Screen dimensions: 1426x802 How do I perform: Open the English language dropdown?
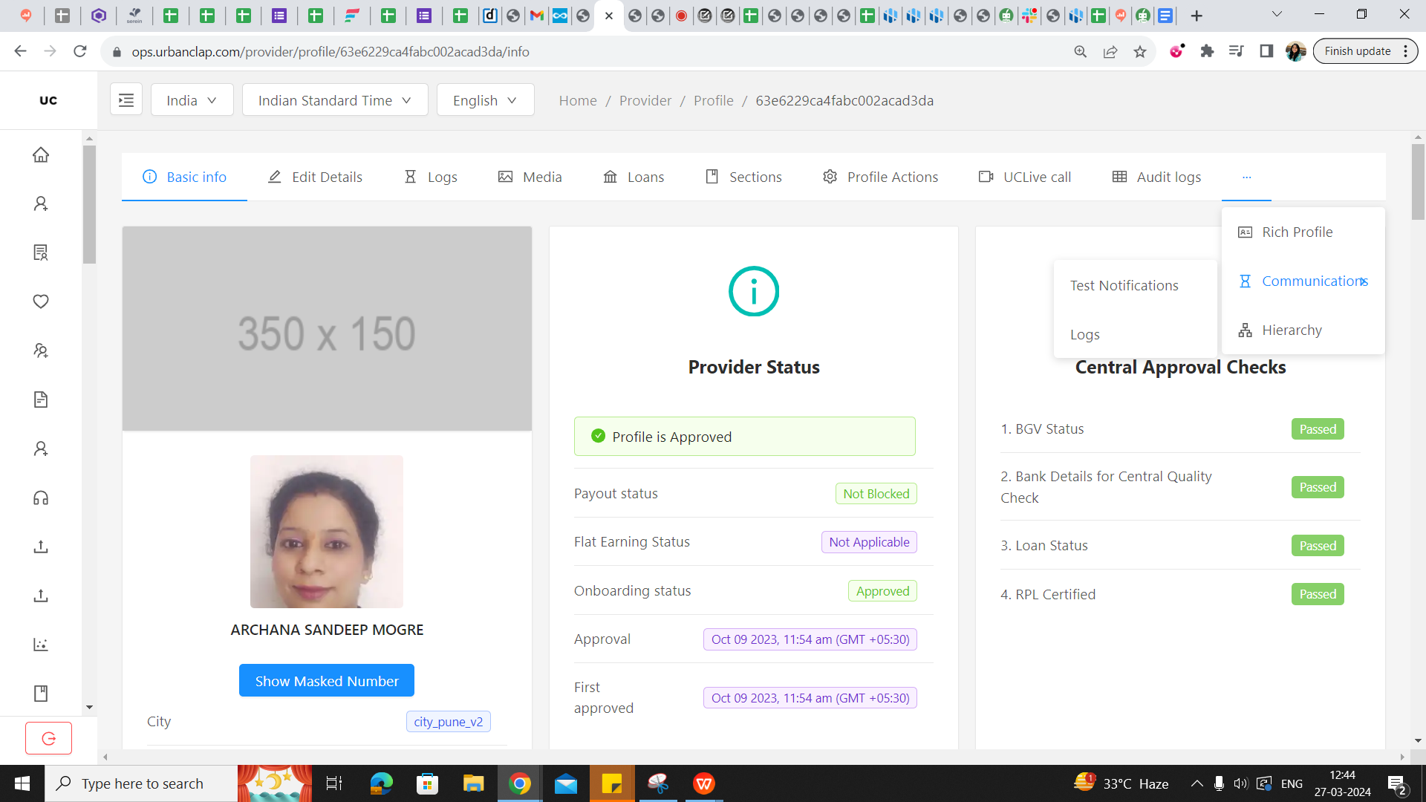click(485, 100)
